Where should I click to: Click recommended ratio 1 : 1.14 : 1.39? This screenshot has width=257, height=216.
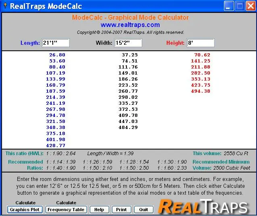click(x=61, y=162)
